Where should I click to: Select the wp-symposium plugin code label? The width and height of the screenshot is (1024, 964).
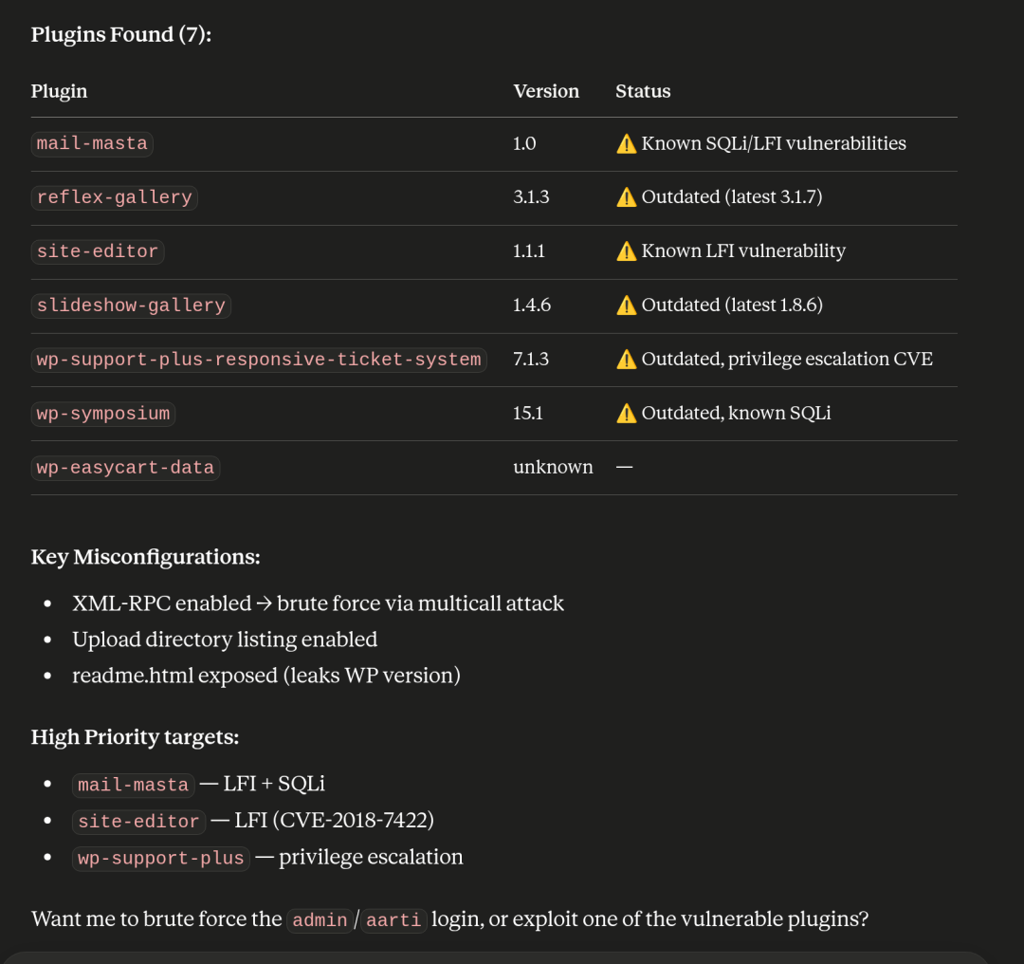click(x=103, y=414)
